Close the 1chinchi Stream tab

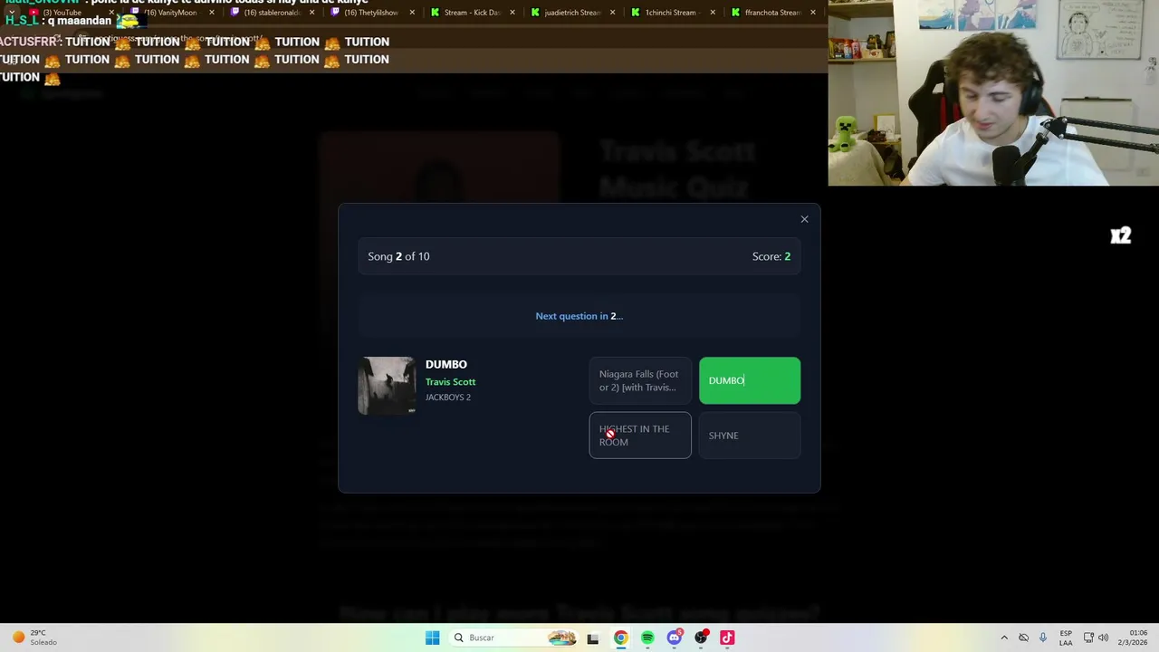point(713,13)
